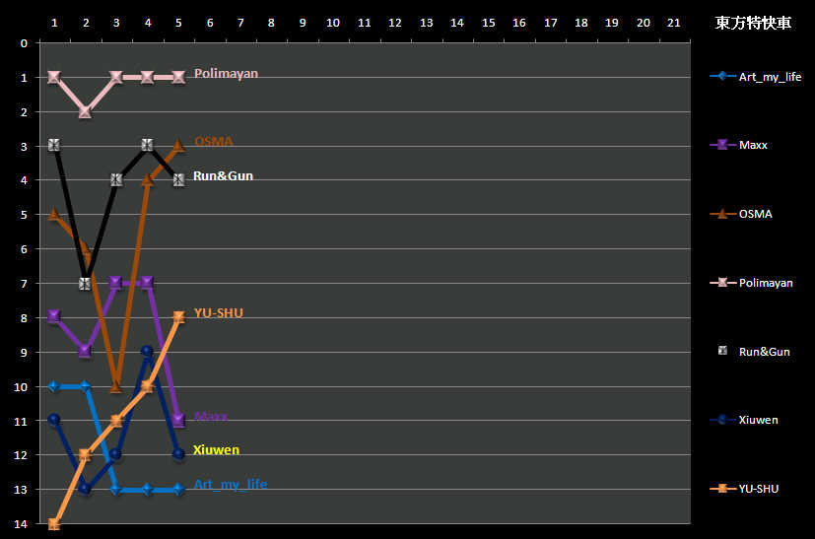Select Polimayan's data point at rank 2
This screenshot has width=815, height=539.
point(85,111)
